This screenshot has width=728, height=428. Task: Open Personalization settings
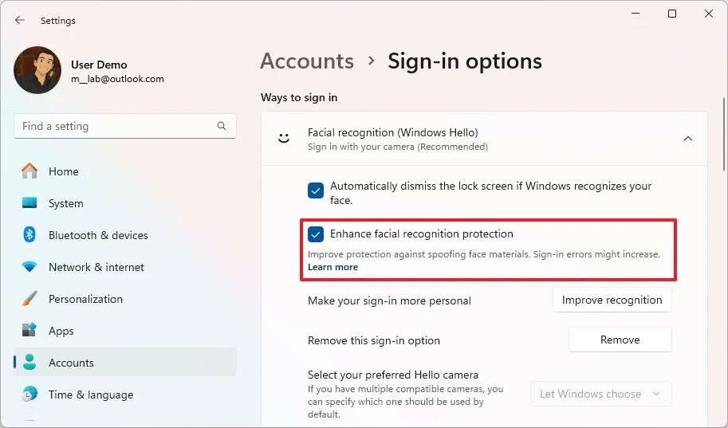click(125, 299)
